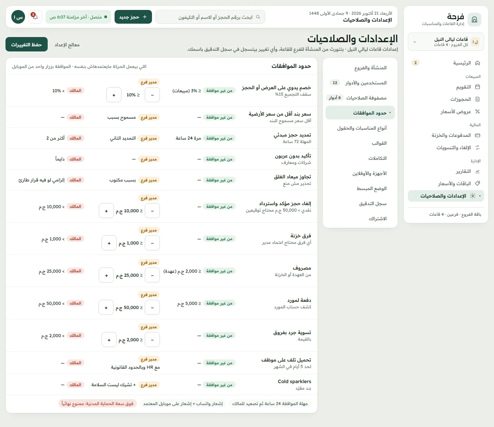This screenshot has width=494, height=427.
Task: Decrease branch manager discount limit 10%
Action: (152, 95)
